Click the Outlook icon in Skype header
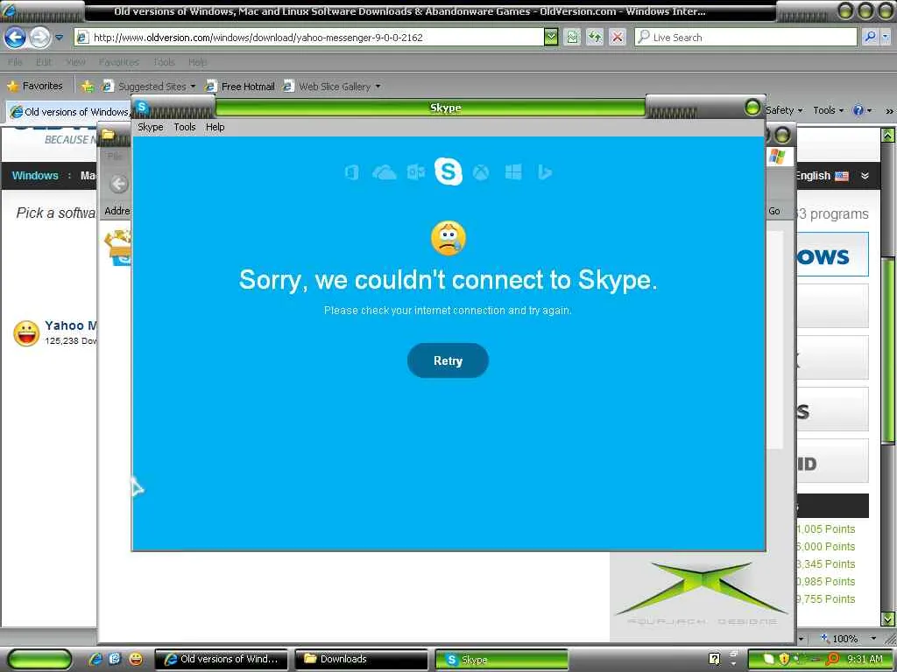Viewport: 897px width, 672px height. point(416,172)
